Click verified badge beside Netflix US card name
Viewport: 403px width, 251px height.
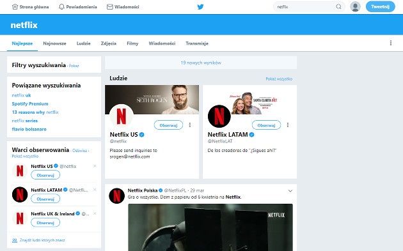tap(141, 135)
